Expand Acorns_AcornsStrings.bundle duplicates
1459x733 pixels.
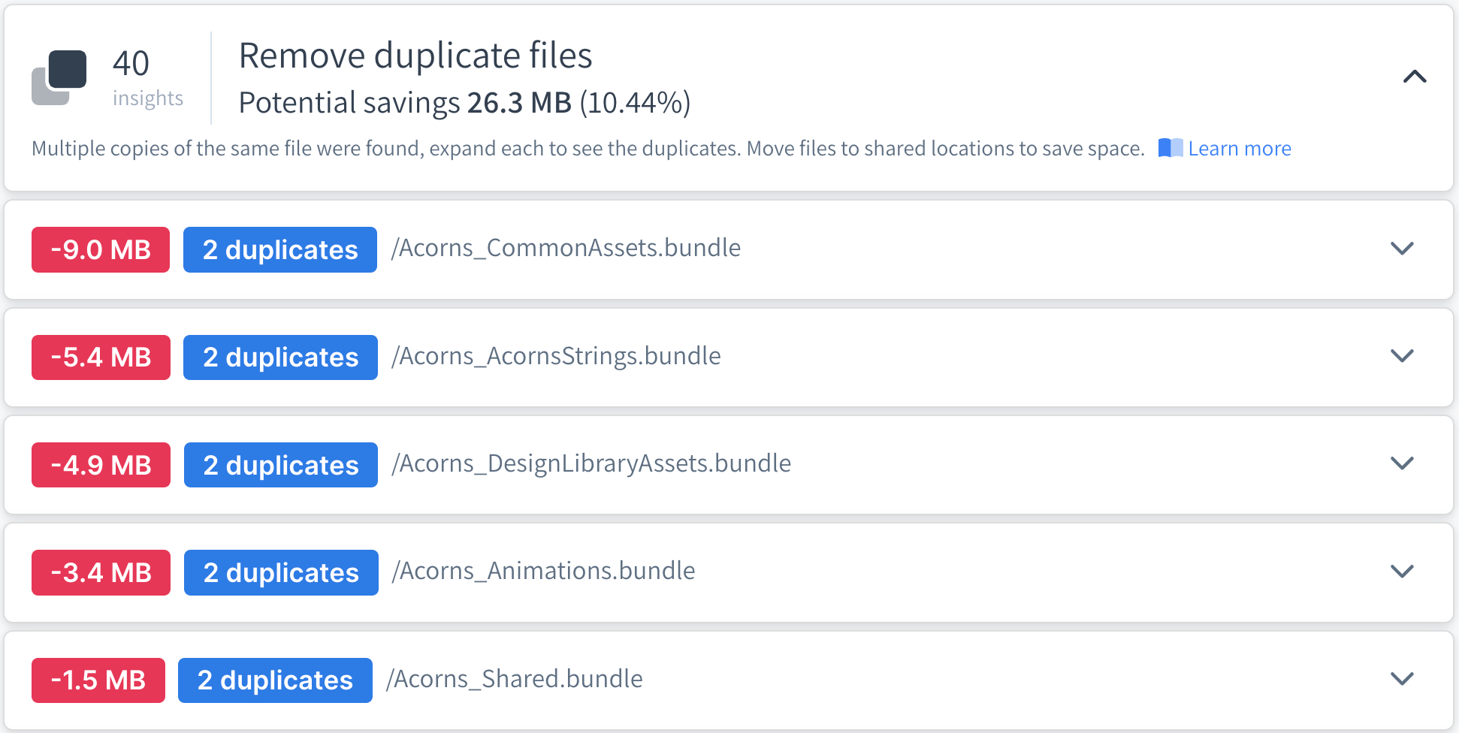(1402, 357)
